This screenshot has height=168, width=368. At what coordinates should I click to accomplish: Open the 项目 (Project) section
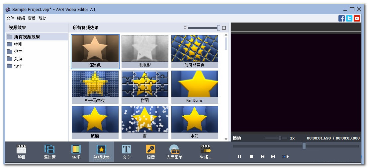point(22,152)
